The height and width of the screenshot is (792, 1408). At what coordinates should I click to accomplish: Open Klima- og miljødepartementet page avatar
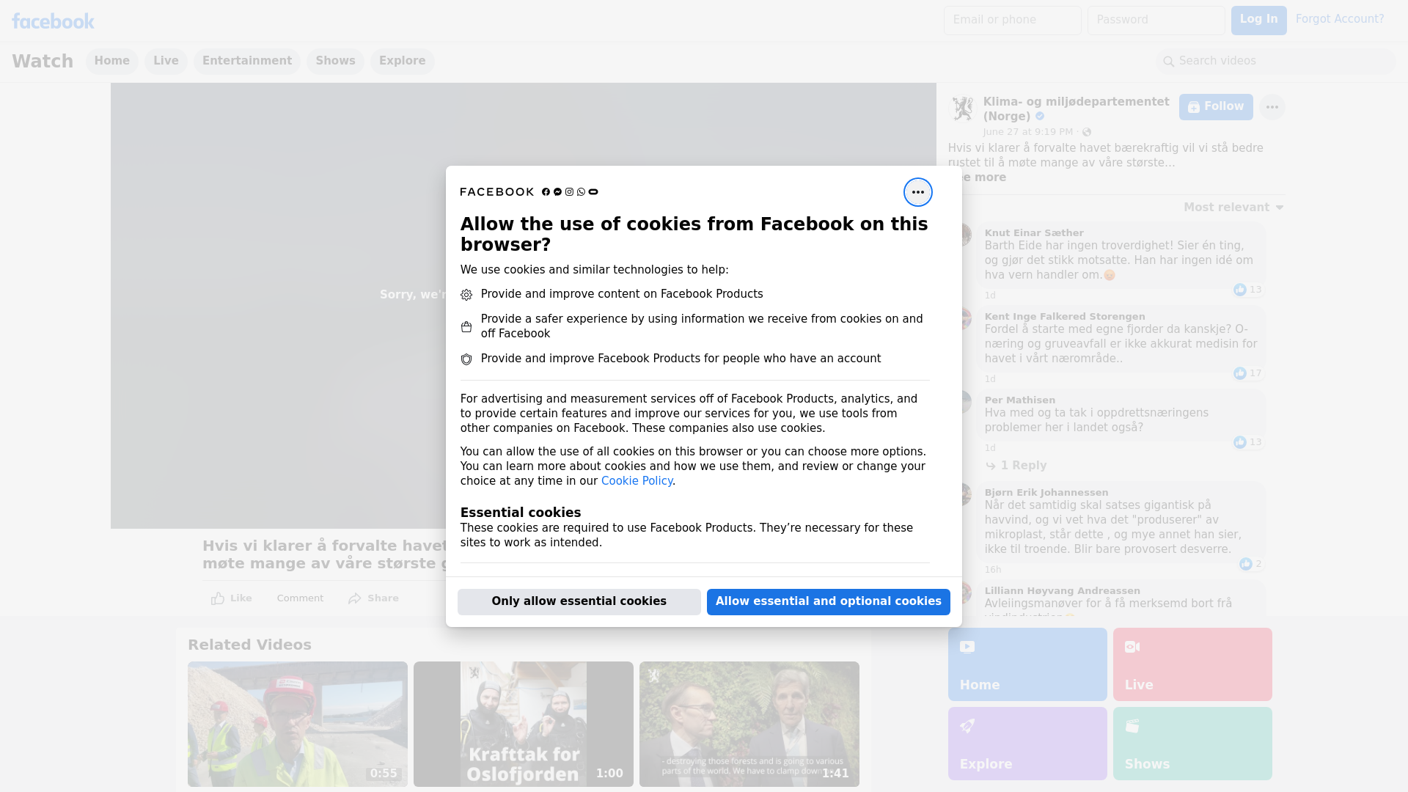pos(961,109)
